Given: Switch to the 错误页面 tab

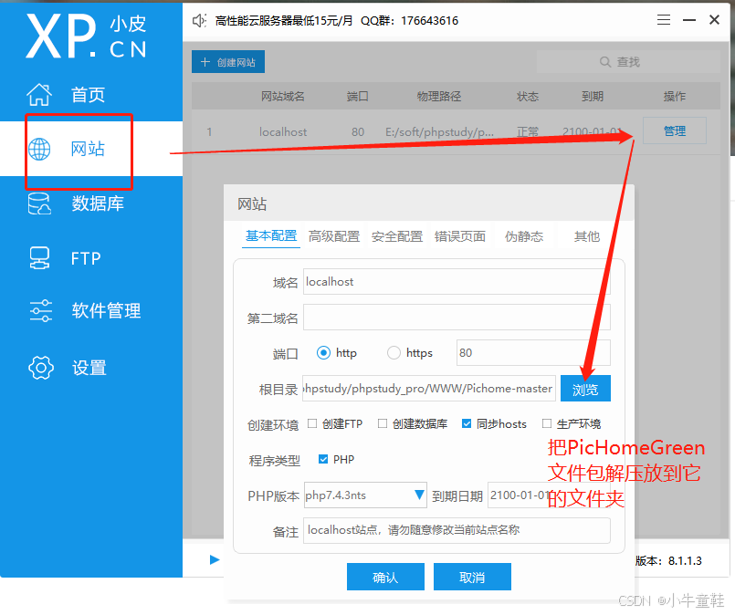Looking at the screenshot, I should coord(460,236).
